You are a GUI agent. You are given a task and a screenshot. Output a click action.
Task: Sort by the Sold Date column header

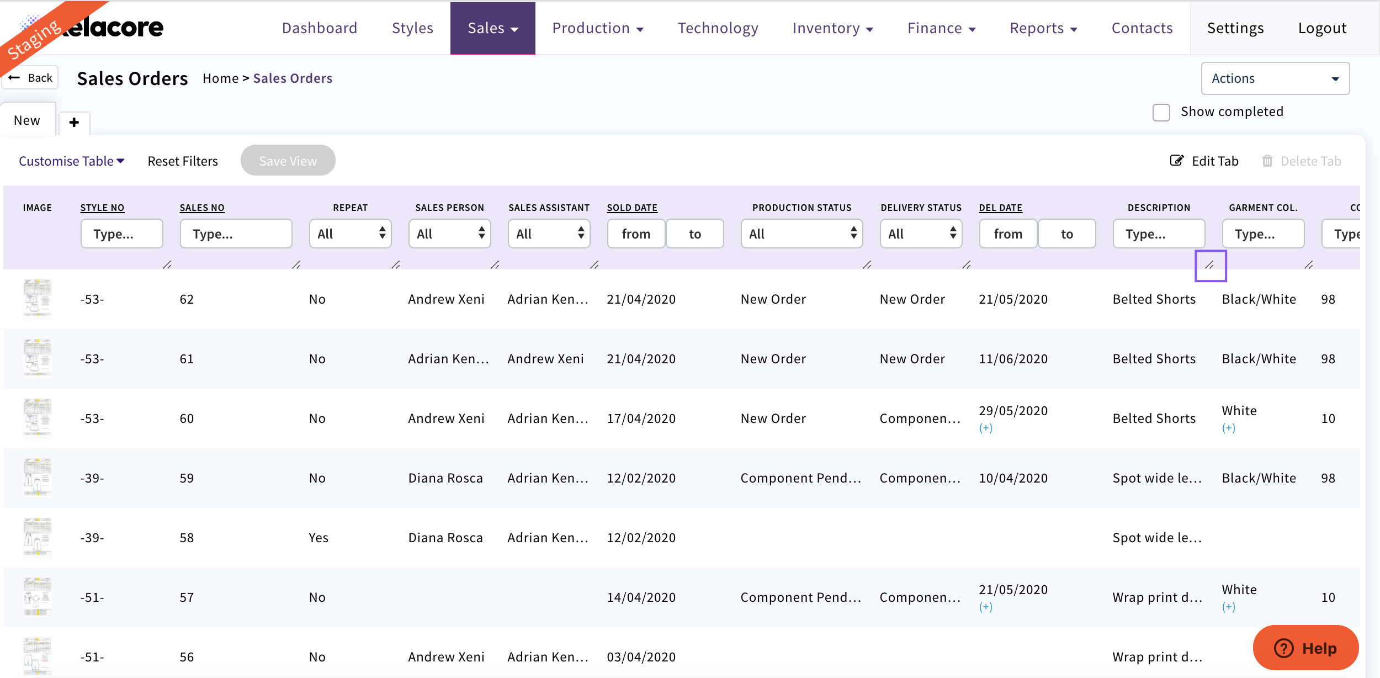pos(631,208)
